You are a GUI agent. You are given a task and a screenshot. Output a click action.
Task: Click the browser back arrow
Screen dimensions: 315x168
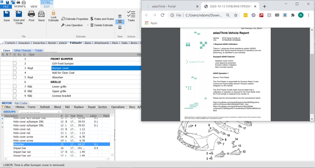[x=147, y=15]
